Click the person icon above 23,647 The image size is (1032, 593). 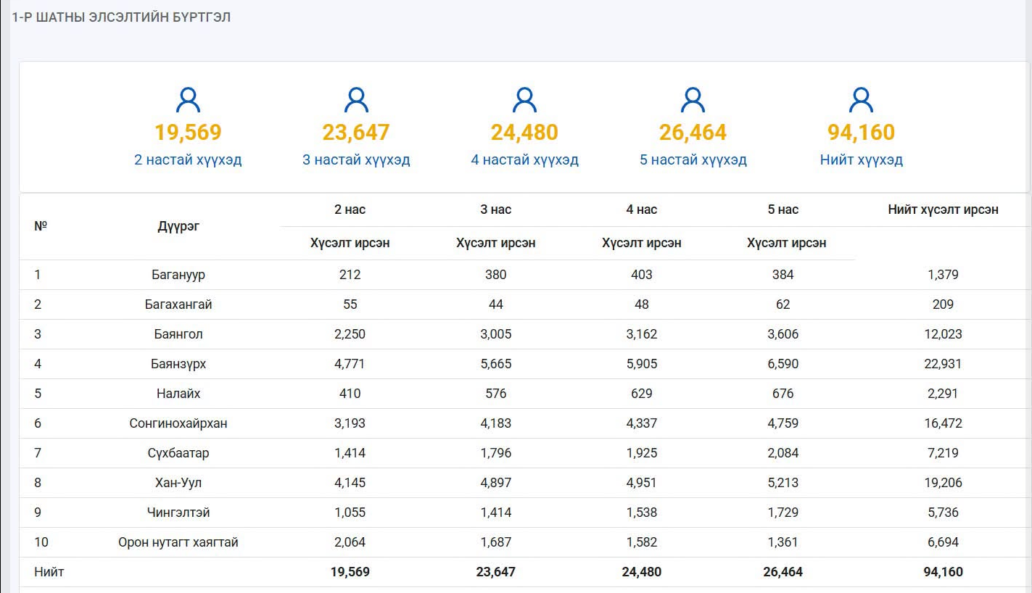coord(356,100)
